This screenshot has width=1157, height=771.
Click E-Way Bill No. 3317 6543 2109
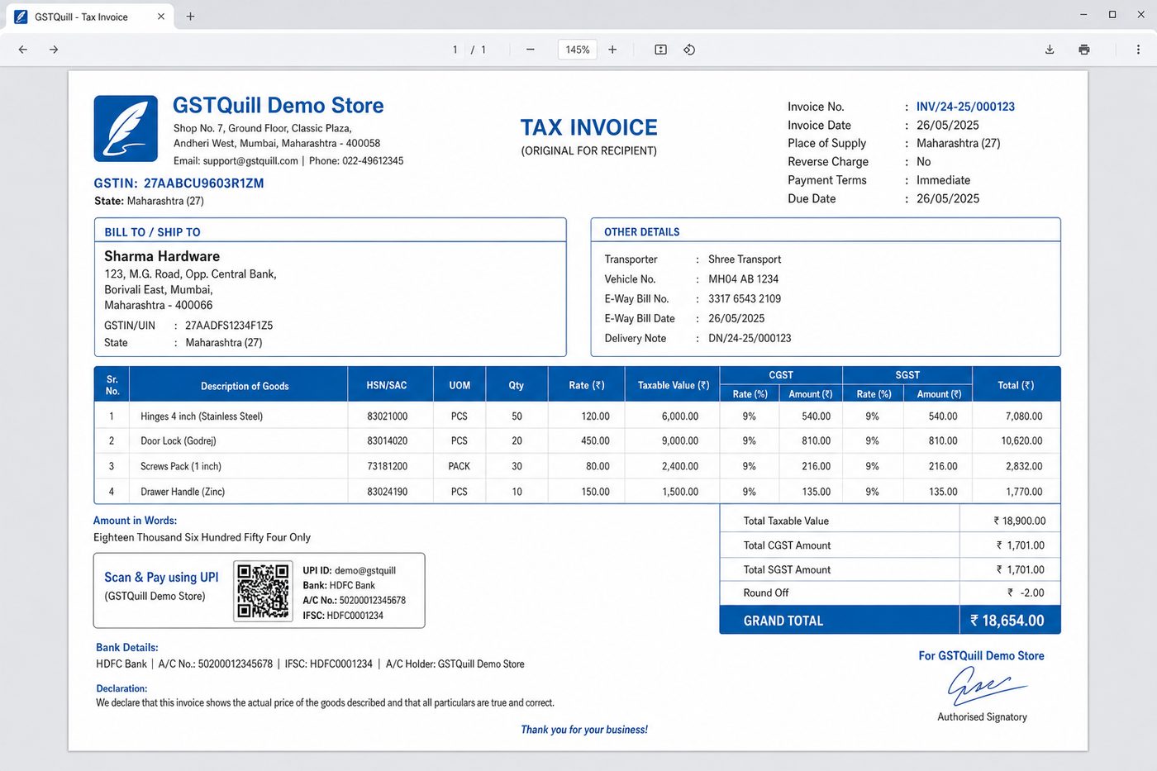tap(745, 299)
